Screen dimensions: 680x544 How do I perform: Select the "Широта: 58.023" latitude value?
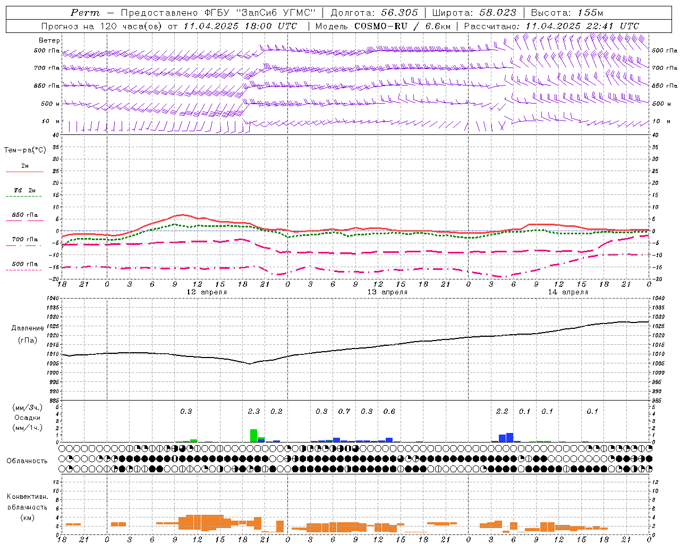click(474, 13)
